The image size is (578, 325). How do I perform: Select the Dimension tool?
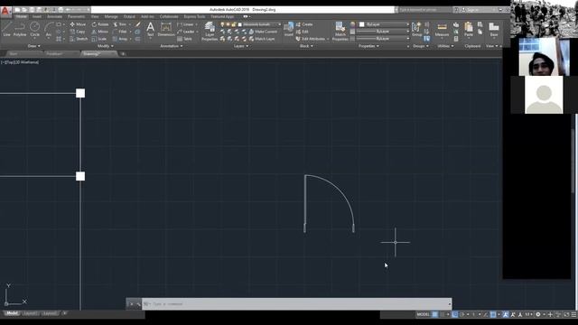(x=166, y=29)
